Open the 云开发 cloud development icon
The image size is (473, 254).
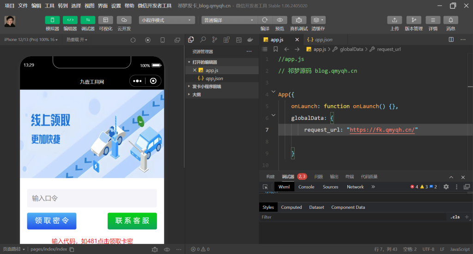(124, 20)
